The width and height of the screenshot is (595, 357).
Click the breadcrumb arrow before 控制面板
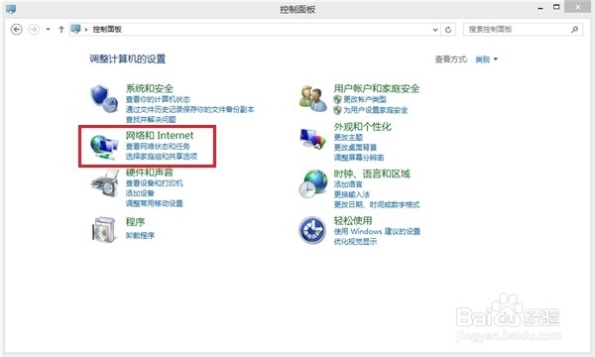point(86,29)
